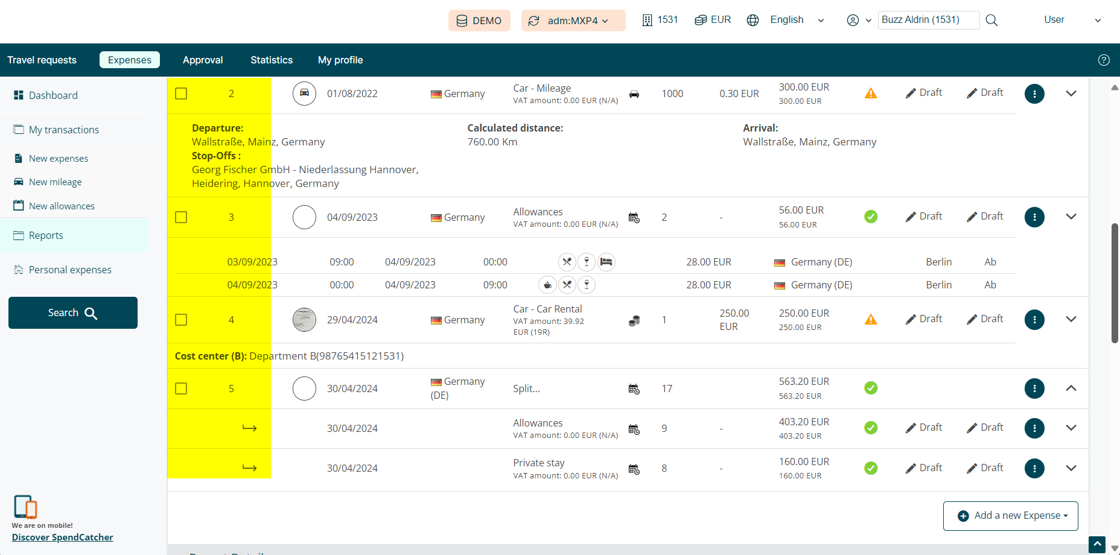This screenshot has height=555, width=1120.
Task: Open the English language dropdown
Action: click(x=787, y=20)
